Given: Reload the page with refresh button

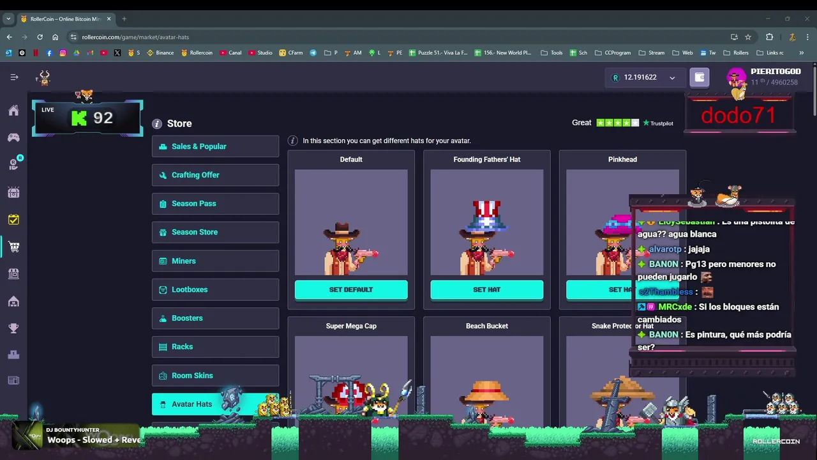Looking at the screenshot, I should tap(40, 37).
